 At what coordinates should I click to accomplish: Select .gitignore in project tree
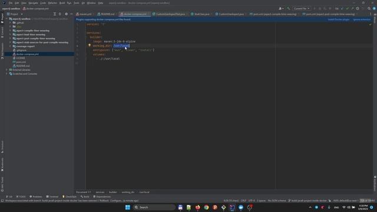(21, 50)
